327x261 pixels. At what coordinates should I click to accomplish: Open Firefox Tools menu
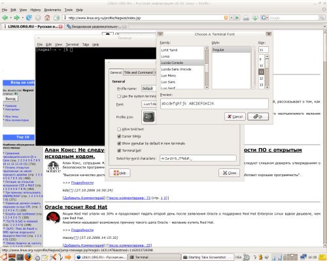tap(69, 10)
